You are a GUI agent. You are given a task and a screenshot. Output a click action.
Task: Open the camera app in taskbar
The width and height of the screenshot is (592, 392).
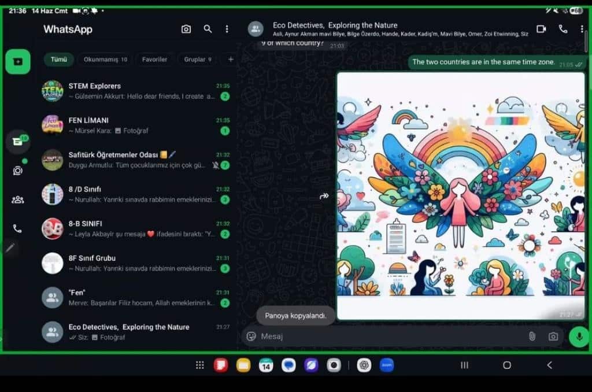(x=334, y=365)
